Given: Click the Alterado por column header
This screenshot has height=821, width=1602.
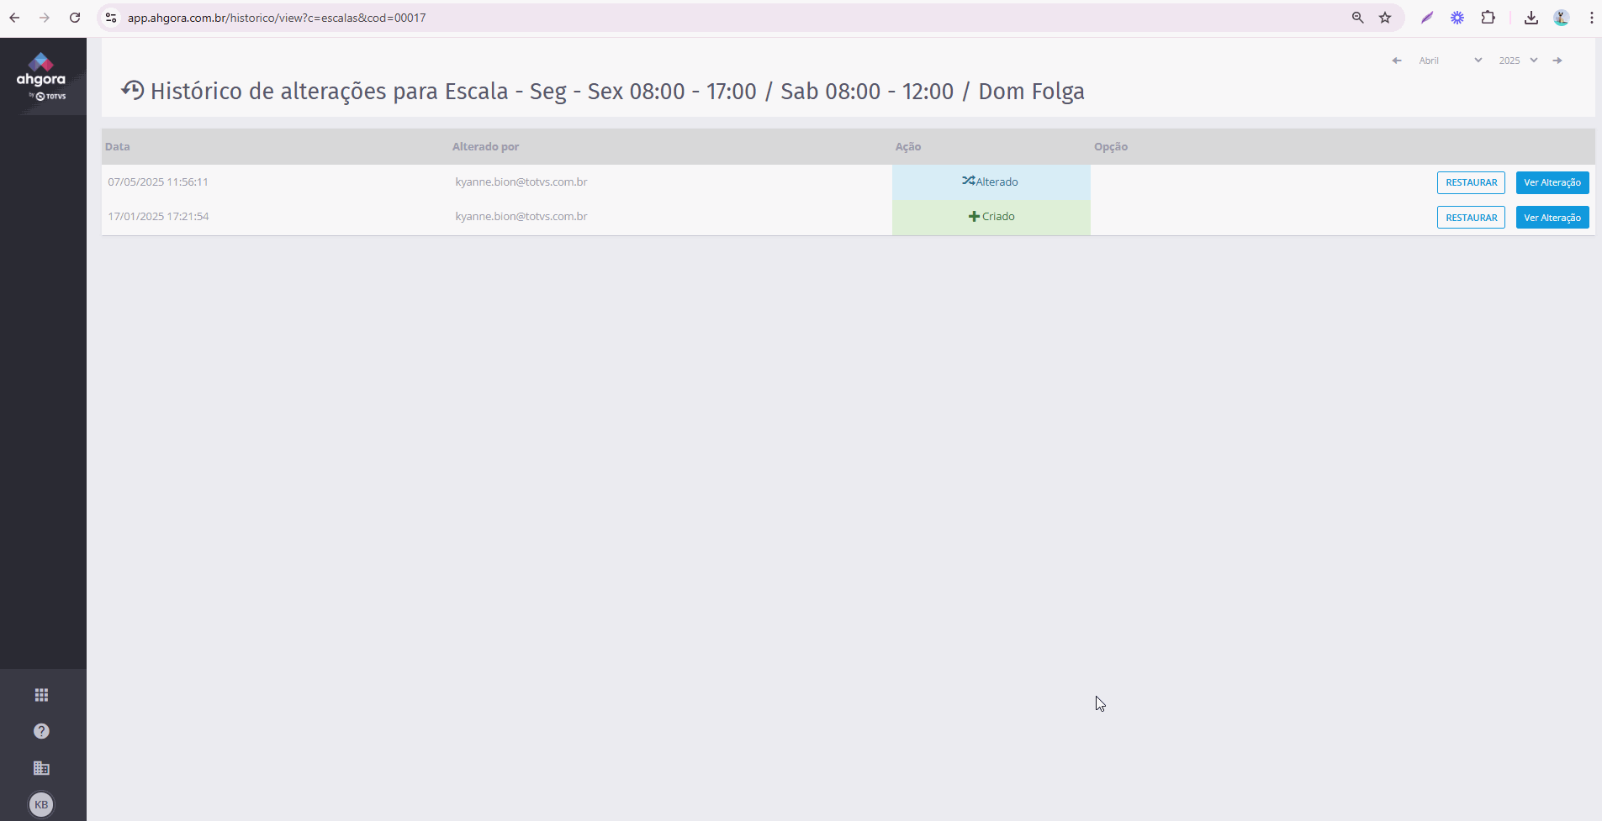Looking at the screenshot, I should [485, 146].
